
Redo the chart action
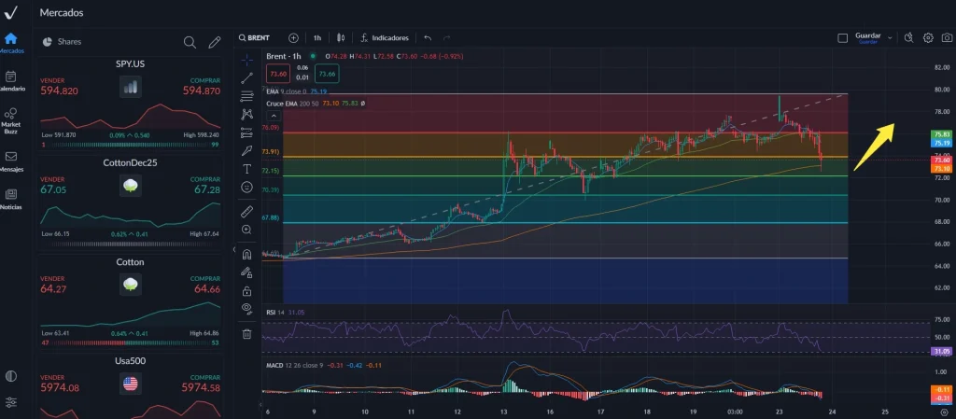pyautogui.click(x=447, y=37)
